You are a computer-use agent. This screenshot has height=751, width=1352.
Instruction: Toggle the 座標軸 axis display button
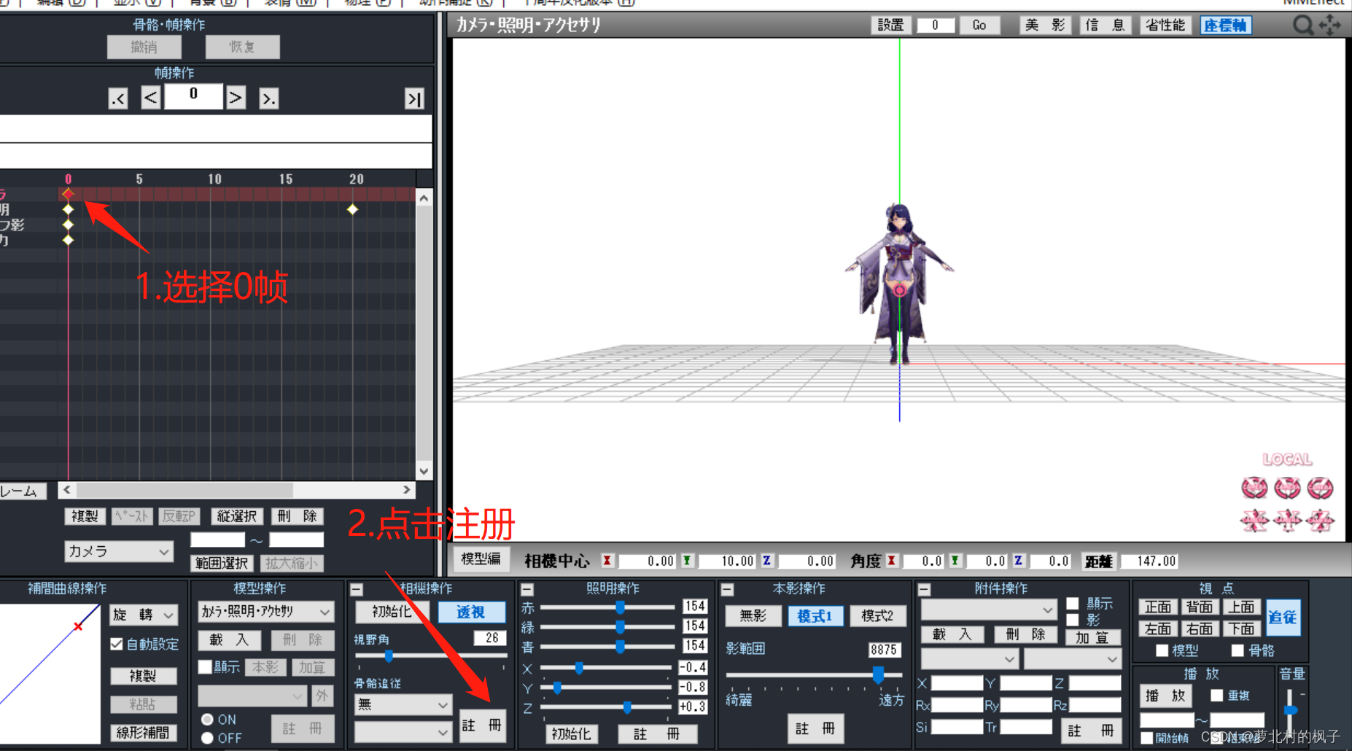pyautogui.click(x=1226, y=26)
